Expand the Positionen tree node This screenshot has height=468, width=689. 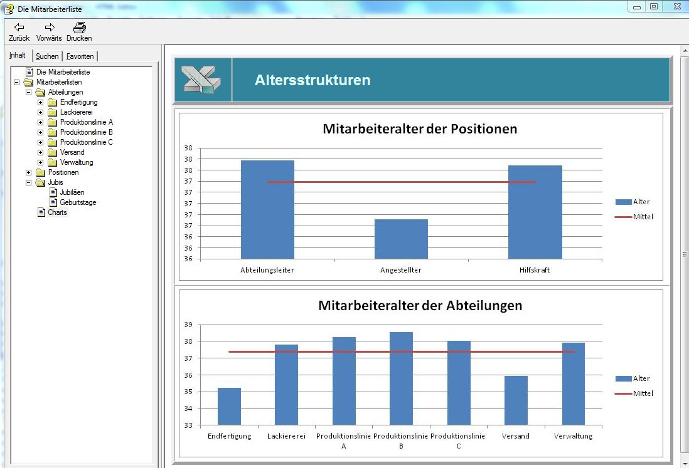(29, 172)
